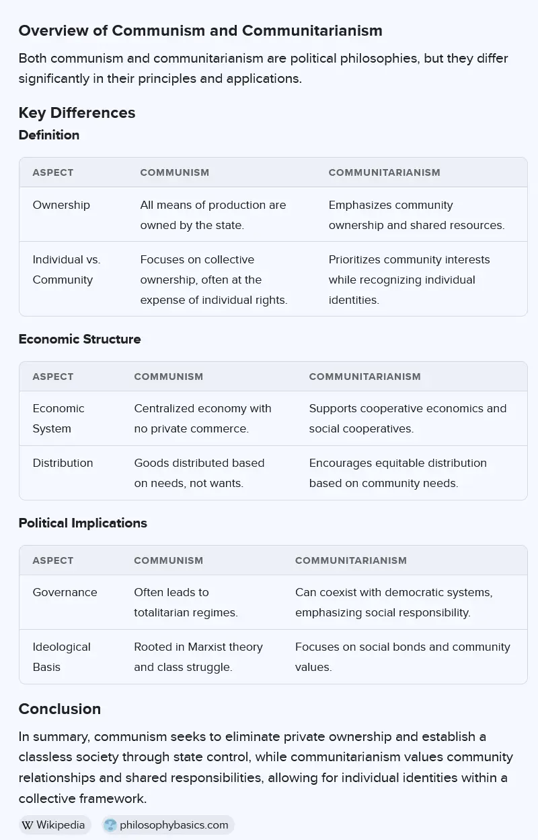Click Communism column header in Definition table
Screen dimensions: 538x840
pos(175,172)
